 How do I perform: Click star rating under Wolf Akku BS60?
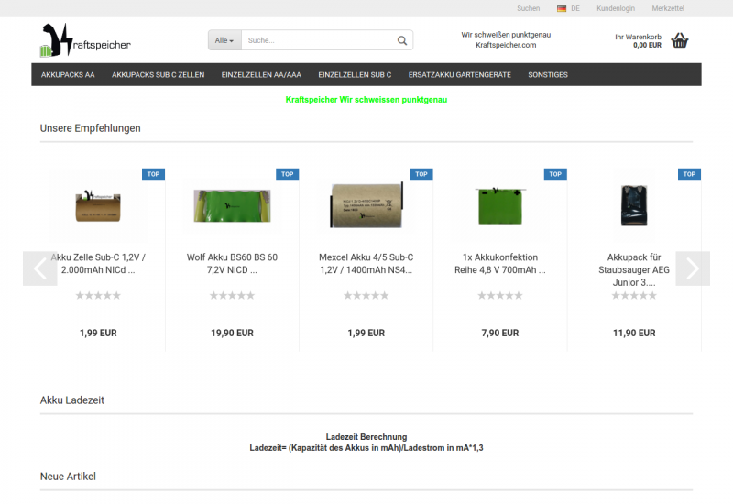(x=232, y=296)
